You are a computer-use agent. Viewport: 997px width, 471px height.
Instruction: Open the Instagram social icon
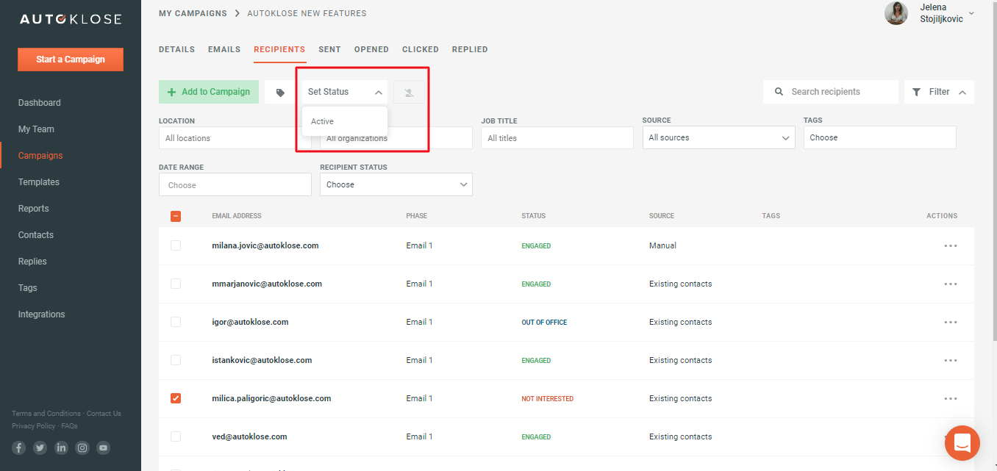(x=82, y=447)
